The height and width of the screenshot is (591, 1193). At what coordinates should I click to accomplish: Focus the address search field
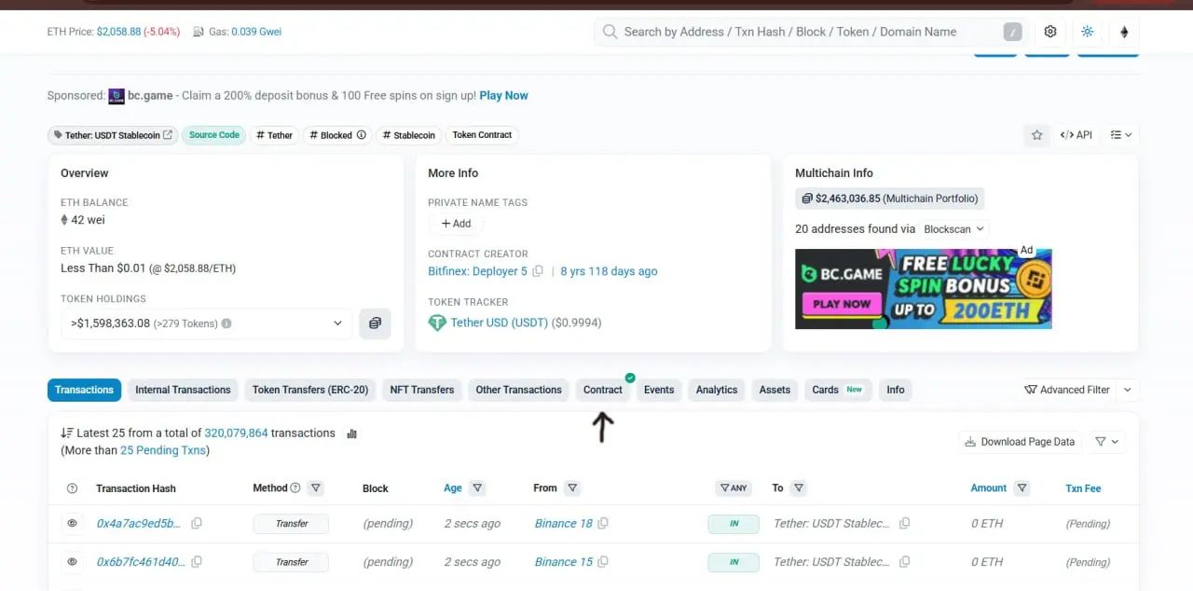coord(811,32)
